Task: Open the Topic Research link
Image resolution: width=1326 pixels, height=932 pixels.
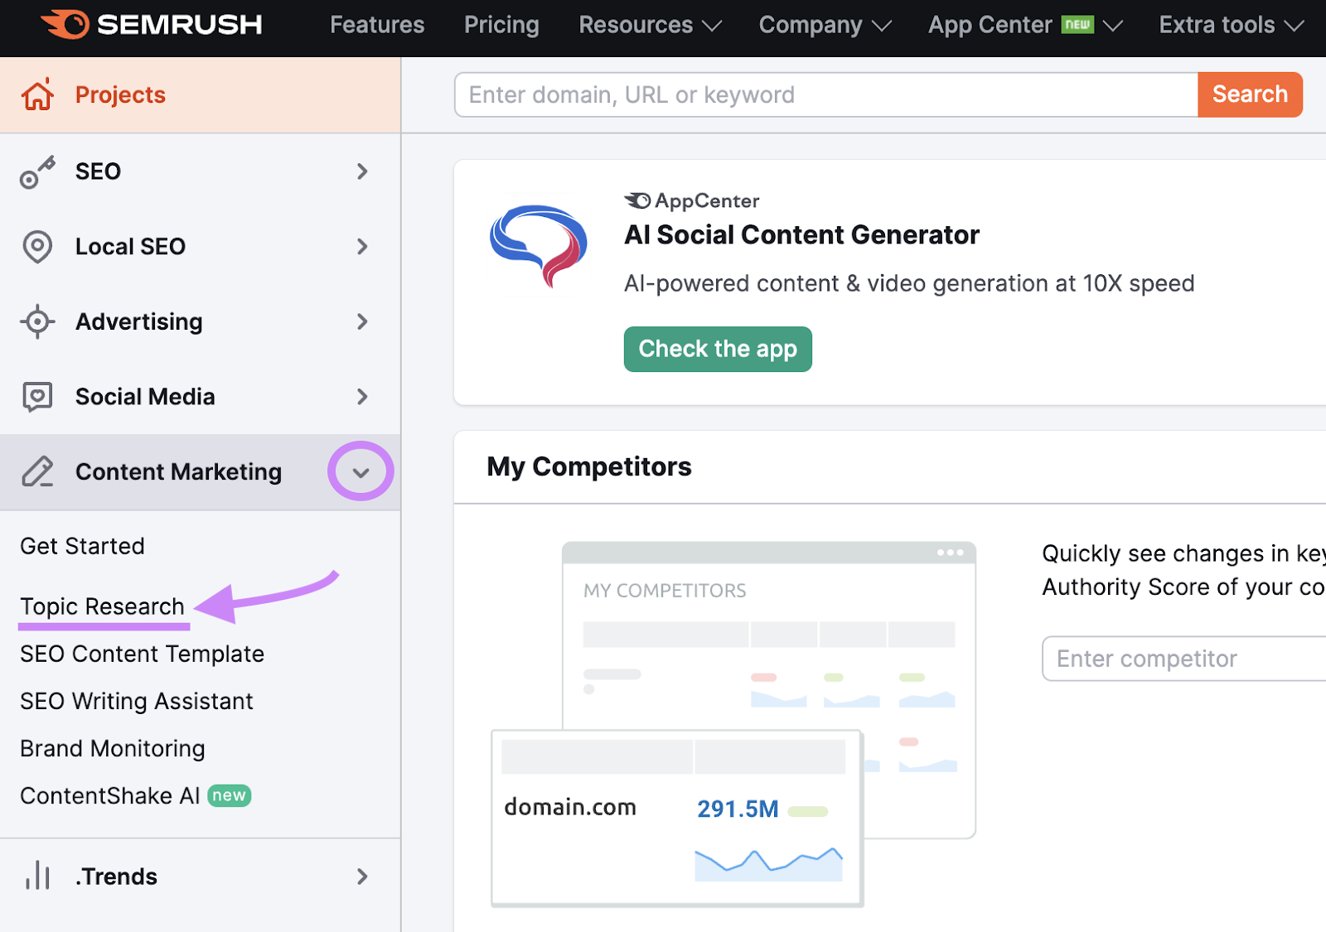Action: tap(102, 606)
